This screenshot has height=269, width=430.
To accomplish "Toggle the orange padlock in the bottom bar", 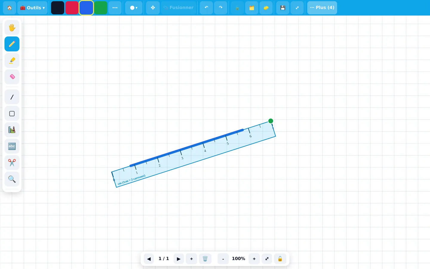I will point(280,259).
